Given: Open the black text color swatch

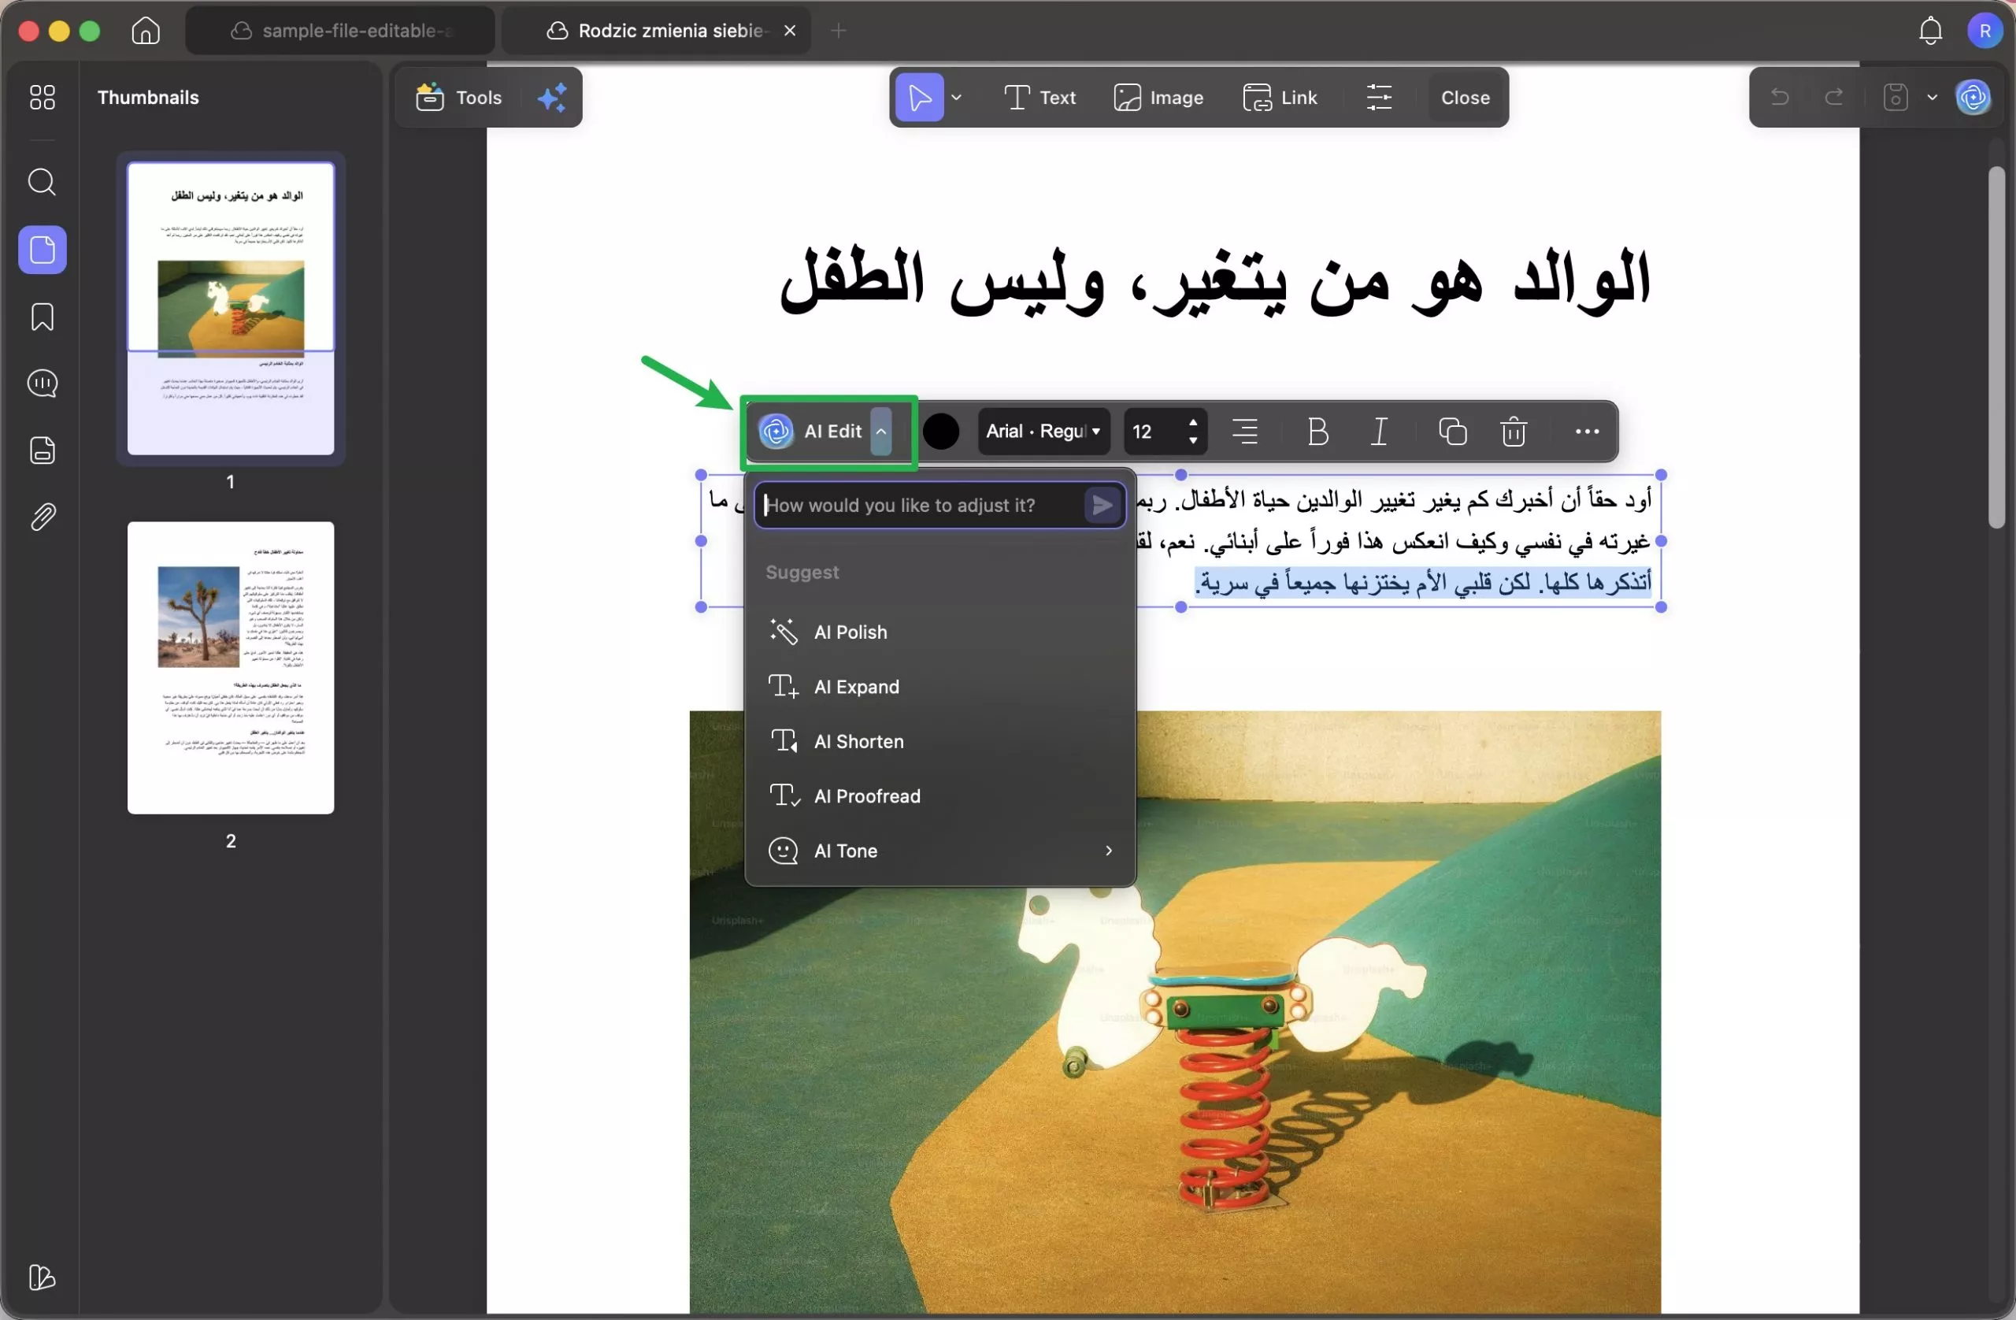Looking at the screenshot, I should (x=940, y=432).
